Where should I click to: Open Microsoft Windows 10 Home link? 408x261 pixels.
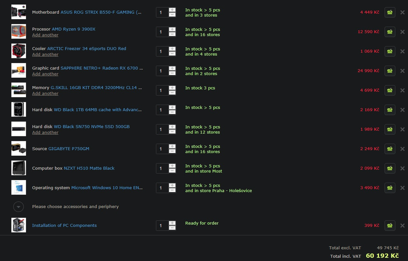click(107, 188)
